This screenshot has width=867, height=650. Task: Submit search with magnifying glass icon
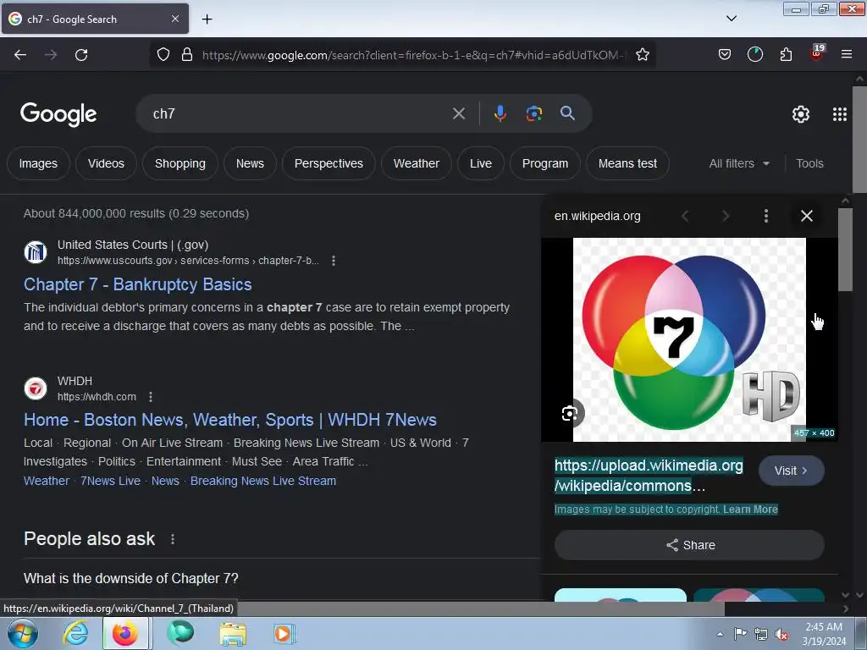coord(567,113)
